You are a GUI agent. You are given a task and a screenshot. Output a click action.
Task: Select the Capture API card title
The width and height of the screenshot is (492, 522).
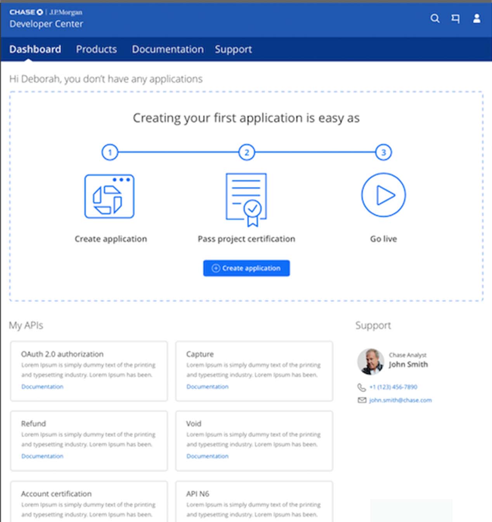[x=200, y=354]
